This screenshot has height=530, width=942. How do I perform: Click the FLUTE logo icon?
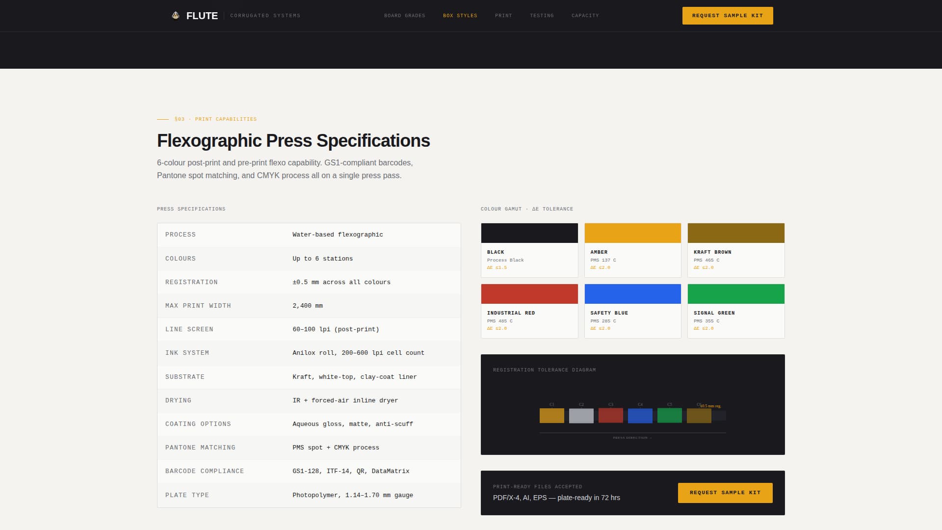coord(176,16)
